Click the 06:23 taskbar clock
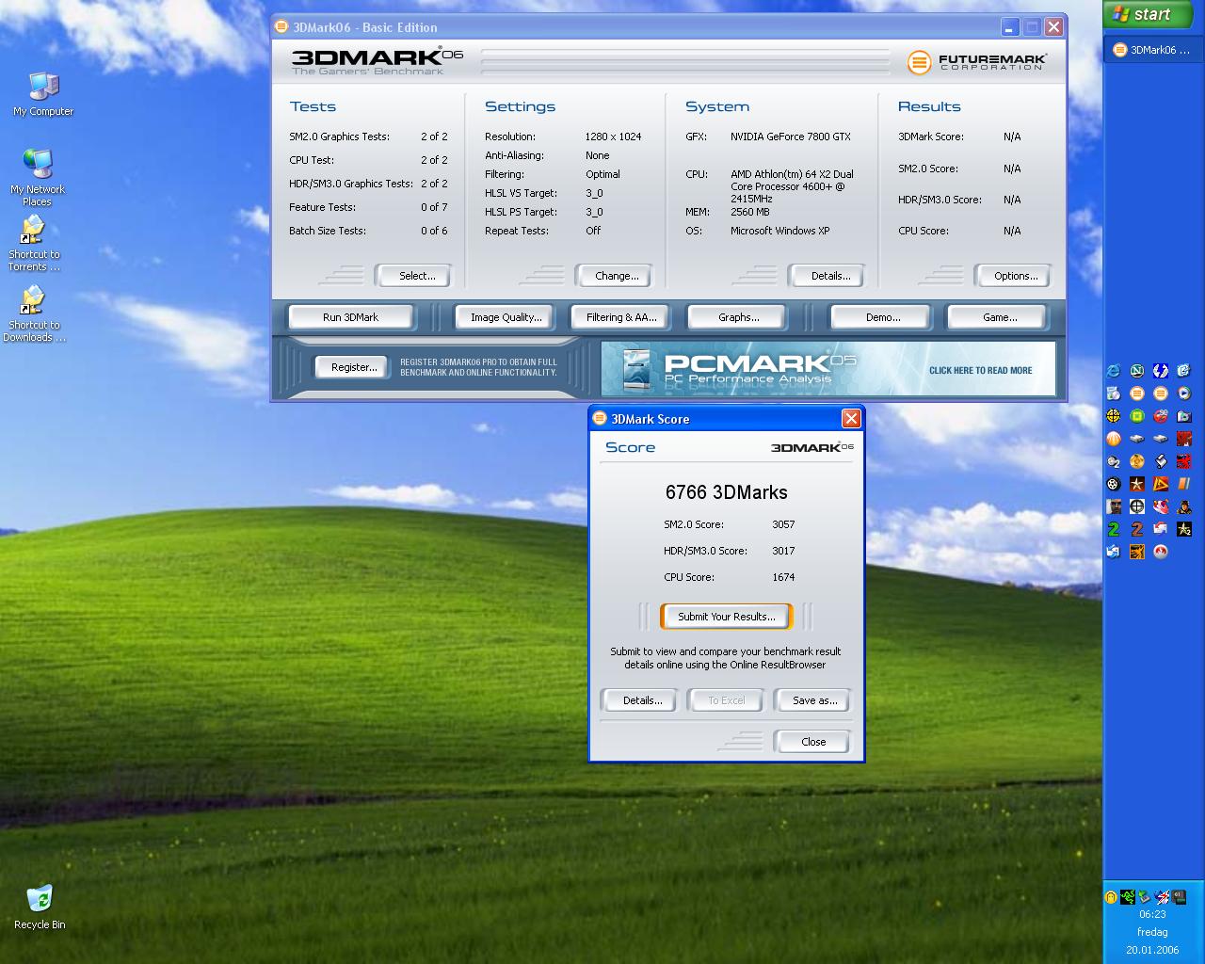The width and height of the screenshot is (1205, 964). pyautogui.click(x=1152, y=914)
